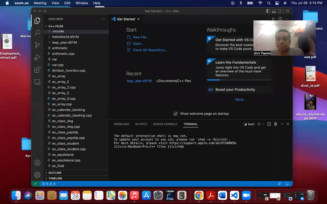This screenshot has height=204, width=327.
Task: Open the Run and Debug view
Action: pyautogui.click(x=37, y=57)
